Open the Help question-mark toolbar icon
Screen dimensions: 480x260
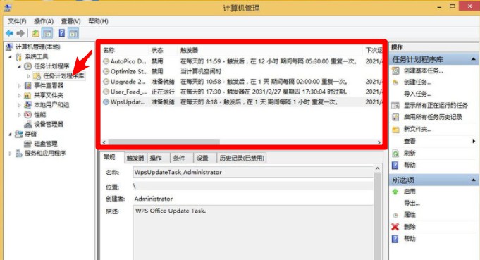(61, 33)
